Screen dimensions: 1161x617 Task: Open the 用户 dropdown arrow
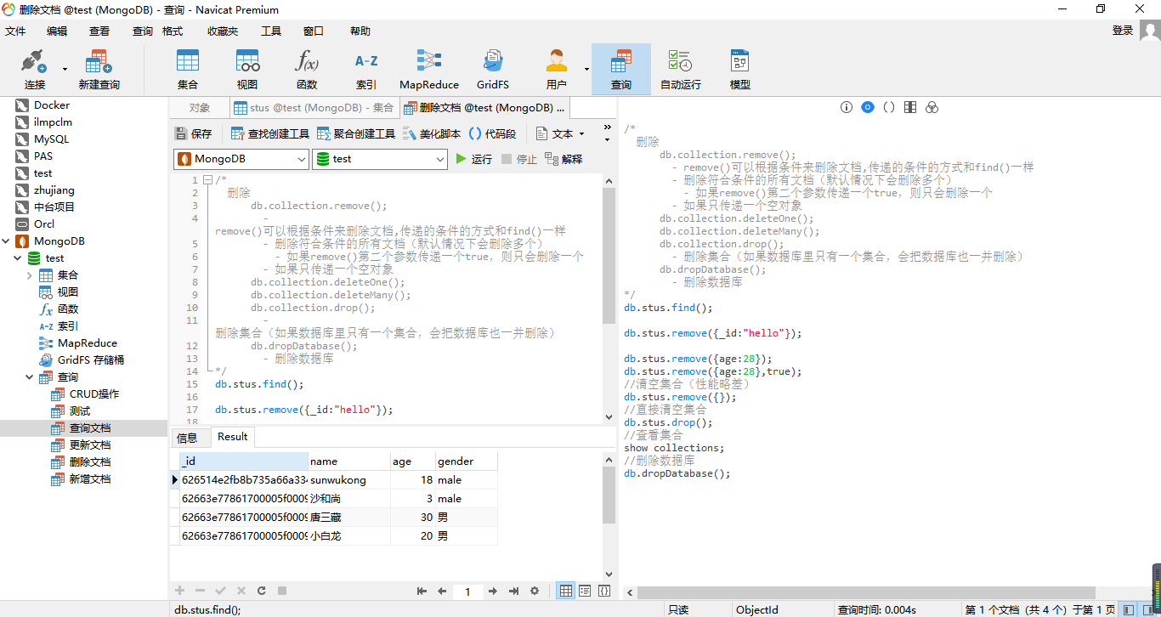[586, 69]
